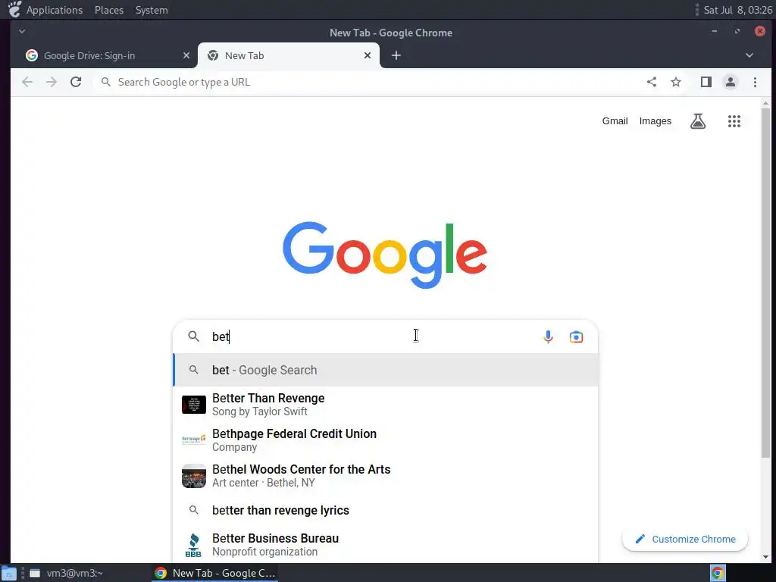776x582 pixels.
Task: Click the clock showing Sat Jul 8, 03:26
Action: [737, 10]
